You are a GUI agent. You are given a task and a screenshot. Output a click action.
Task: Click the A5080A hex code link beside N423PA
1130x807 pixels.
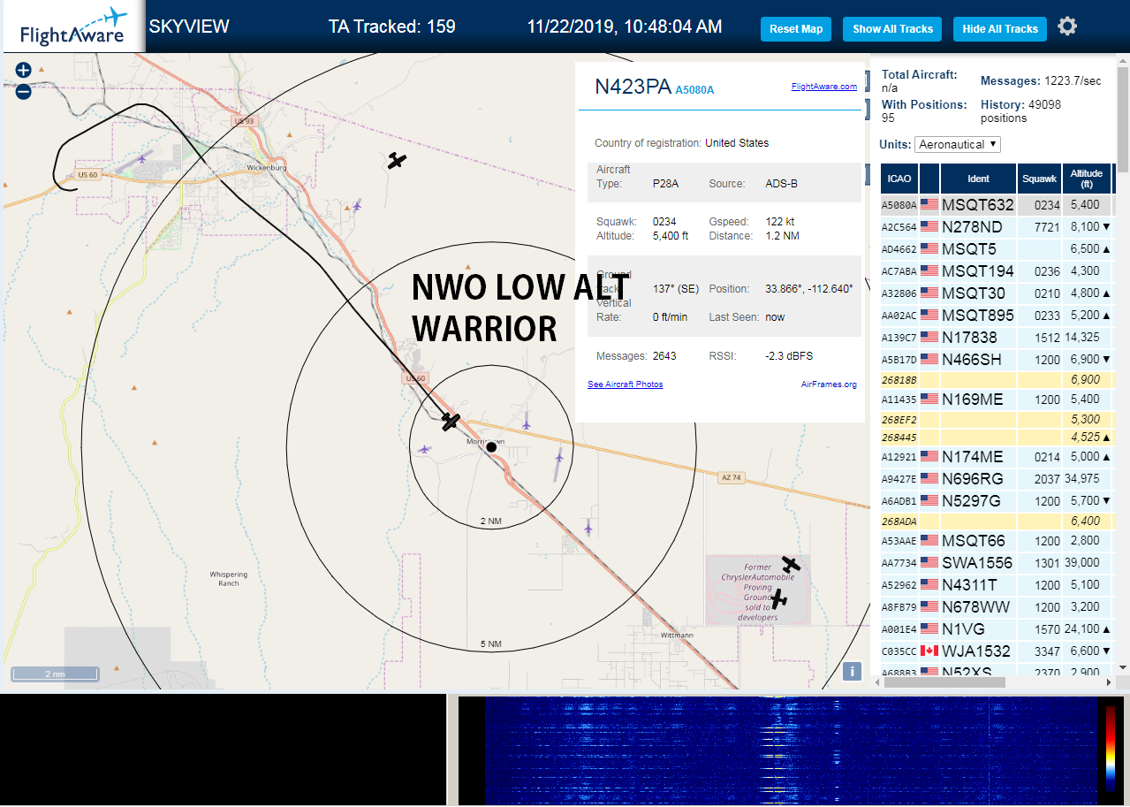[x=694, y=90]
